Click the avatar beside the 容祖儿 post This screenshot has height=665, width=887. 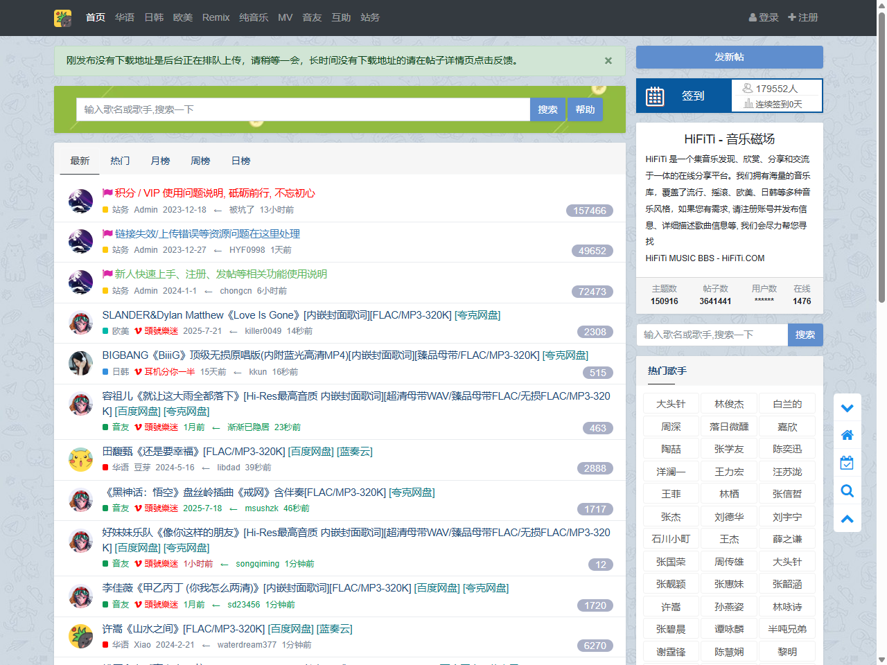coord(81,404)
